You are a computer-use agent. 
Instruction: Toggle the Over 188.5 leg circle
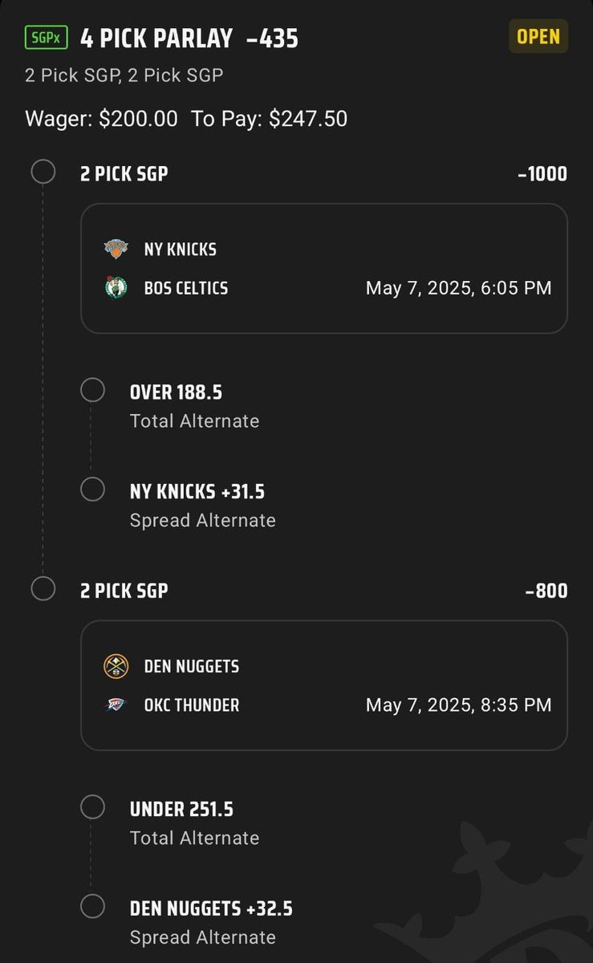coord(93,391)
